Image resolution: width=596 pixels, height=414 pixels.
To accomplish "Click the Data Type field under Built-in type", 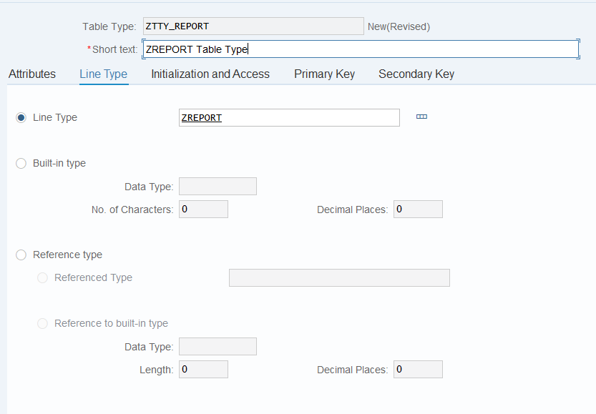I will 218,186.
